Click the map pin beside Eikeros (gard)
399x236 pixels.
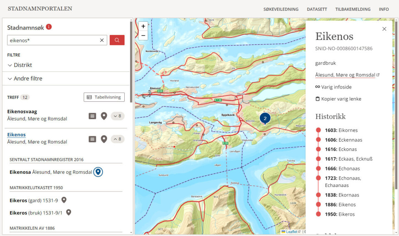click(64, 200)
